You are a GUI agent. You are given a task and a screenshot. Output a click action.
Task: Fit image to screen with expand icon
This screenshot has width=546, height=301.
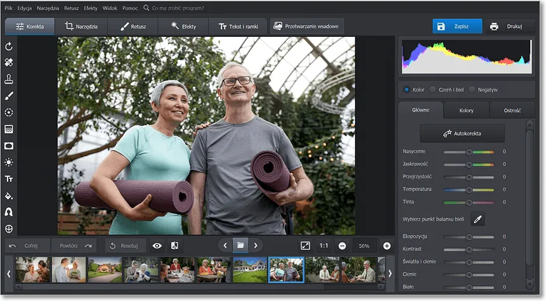tap(305, 245)
